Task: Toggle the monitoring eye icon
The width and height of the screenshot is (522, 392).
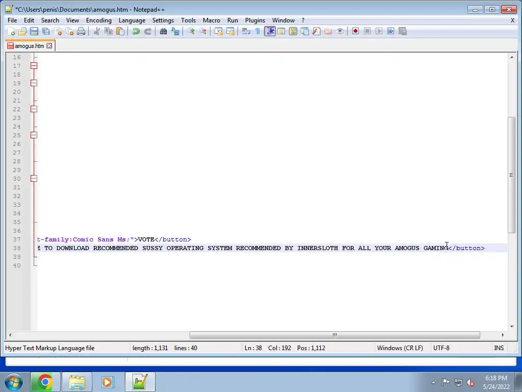Action: tap(340, 31)
